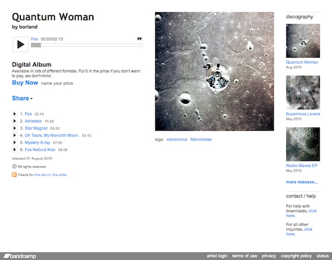332x260 pixels.
Task: Open the Mystery X-ray track link
Action: point(37,143)
